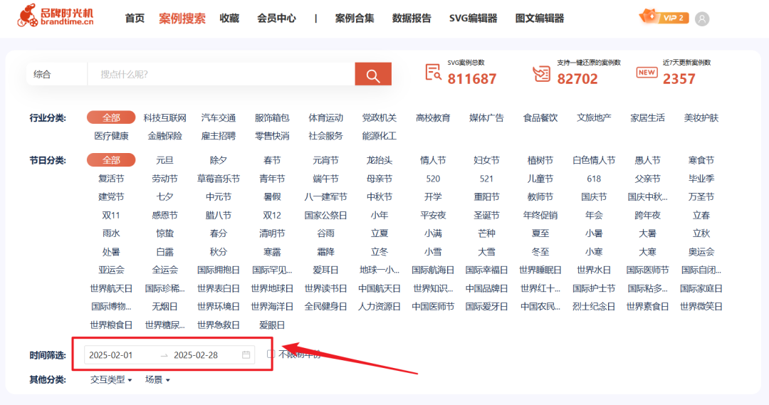Filter by 科技互联网 industry
The height and width of the screenshot is (405, 769).
click(164, 117)
